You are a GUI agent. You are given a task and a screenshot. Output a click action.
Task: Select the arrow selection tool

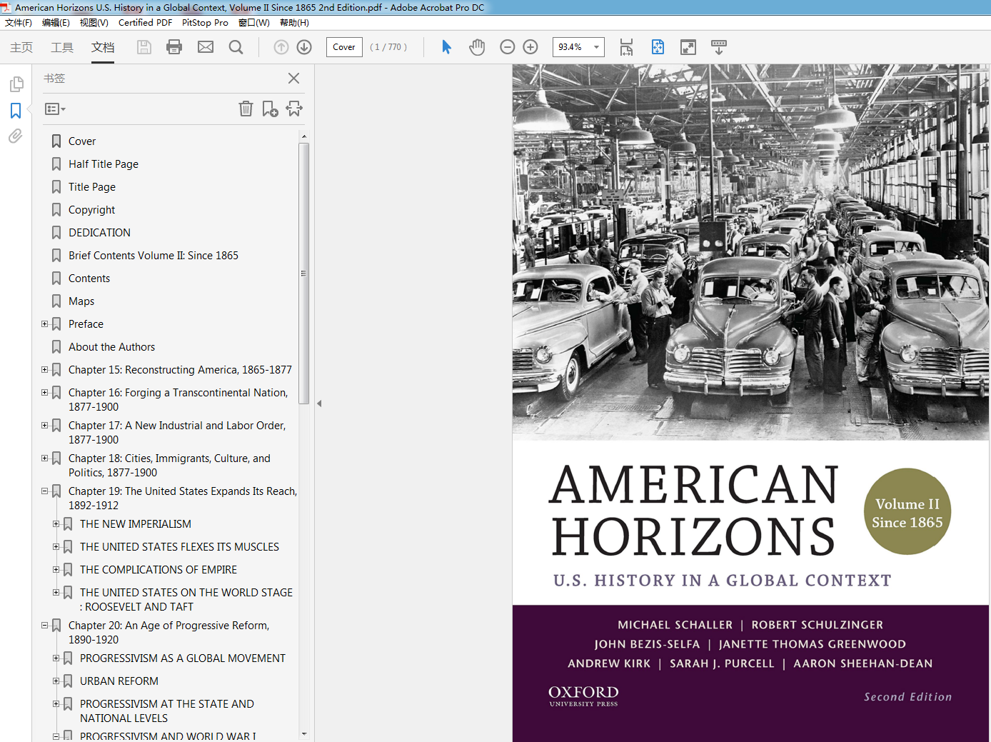[447, 47]
